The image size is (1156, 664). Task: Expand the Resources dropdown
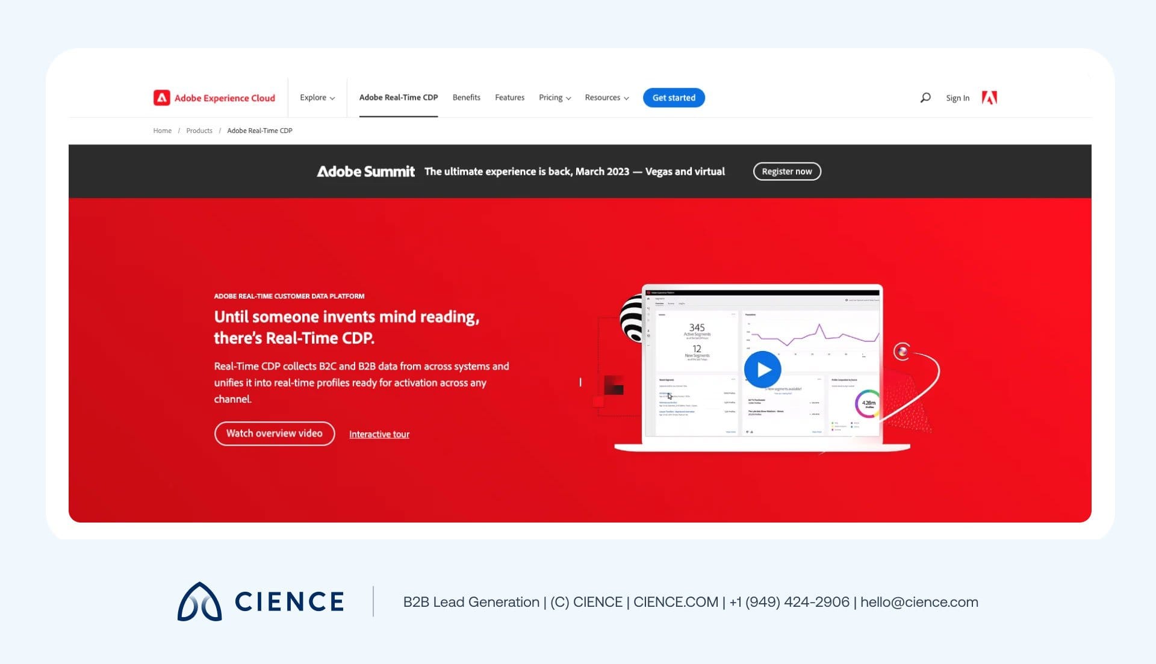coord(606,98)
